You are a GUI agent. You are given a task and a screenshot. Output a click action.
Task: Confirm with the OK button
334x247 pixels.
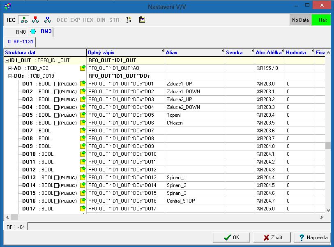pyautogui.click(x=231, y=238)
